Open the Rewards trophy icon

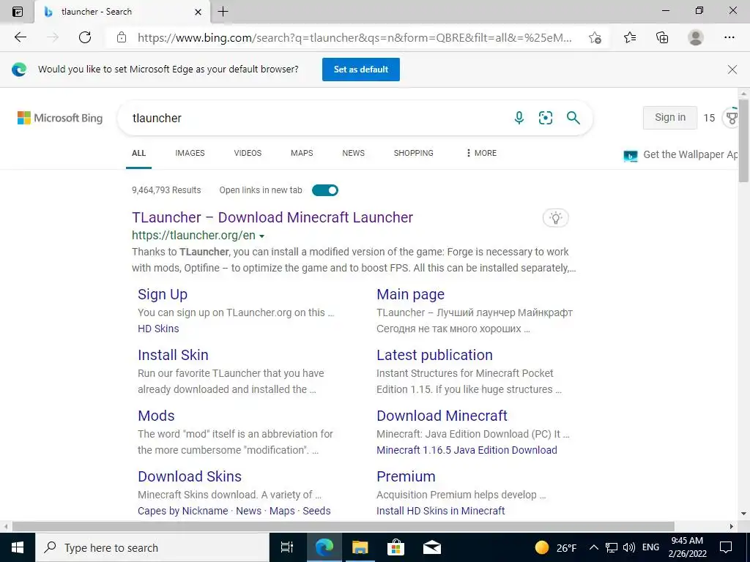(x=732, y=118)
